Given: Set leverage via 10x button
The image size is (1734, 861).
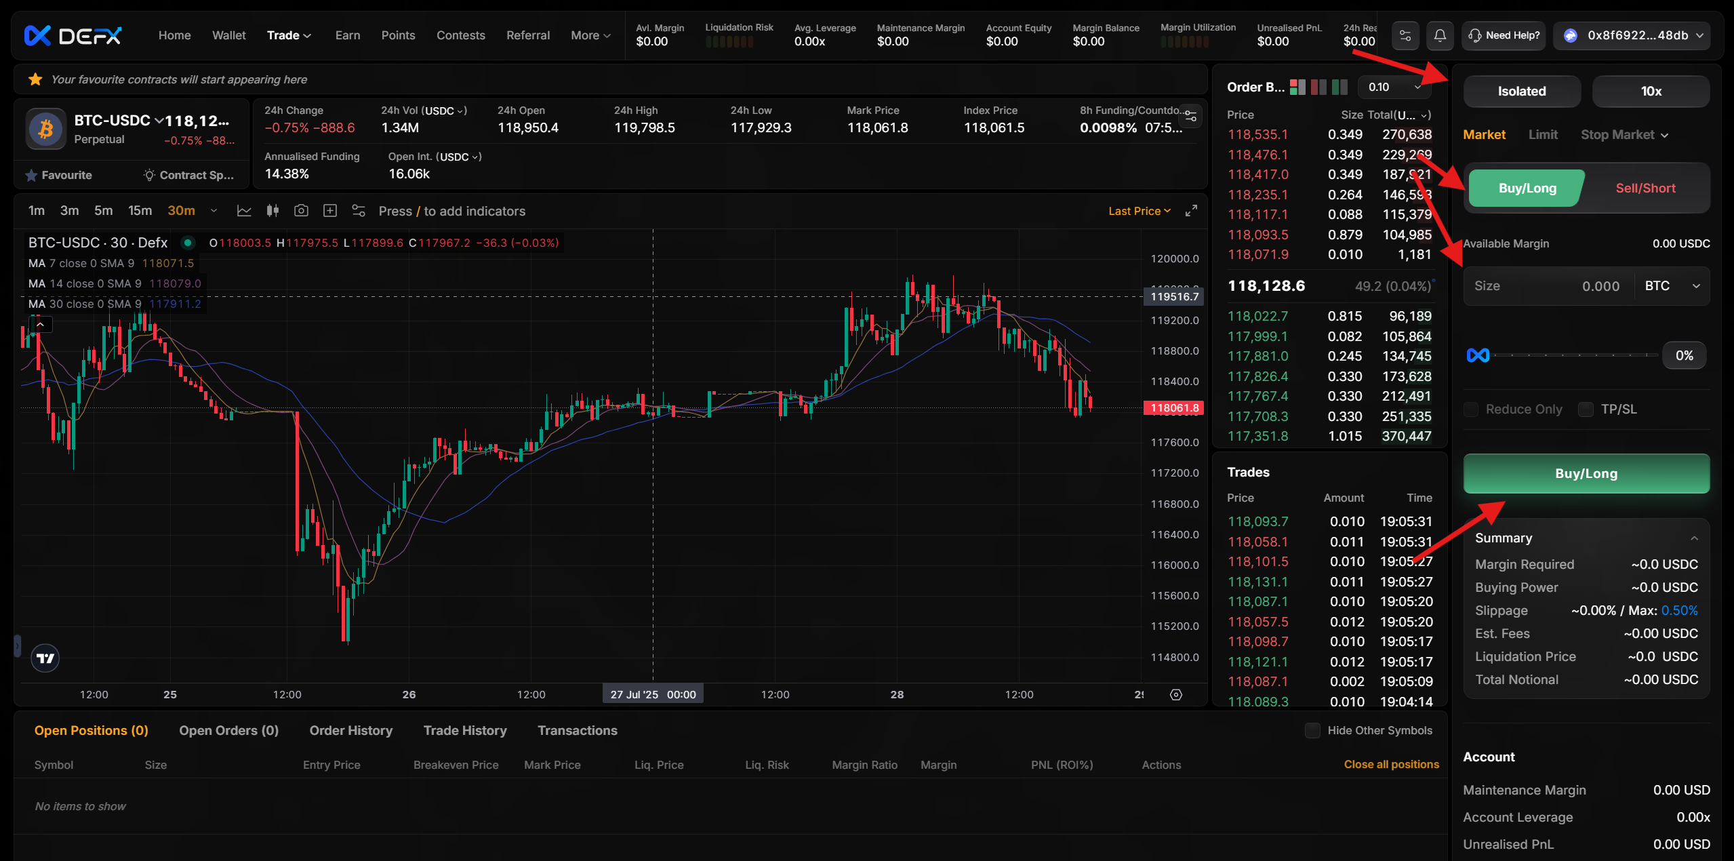Looking at the screenshot, I should [x=1651, y=92].
